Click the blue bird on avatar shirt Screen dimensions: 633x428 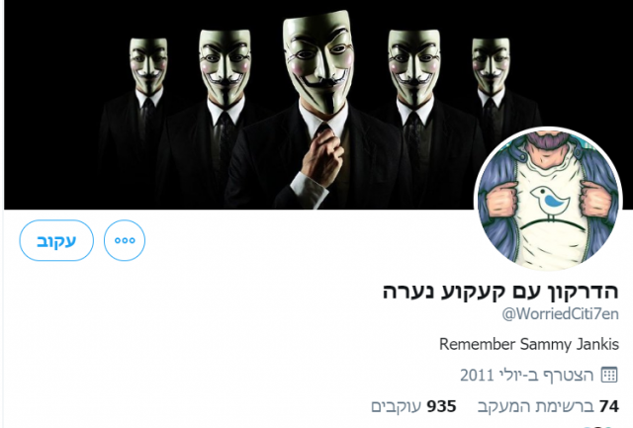point(549,204)
